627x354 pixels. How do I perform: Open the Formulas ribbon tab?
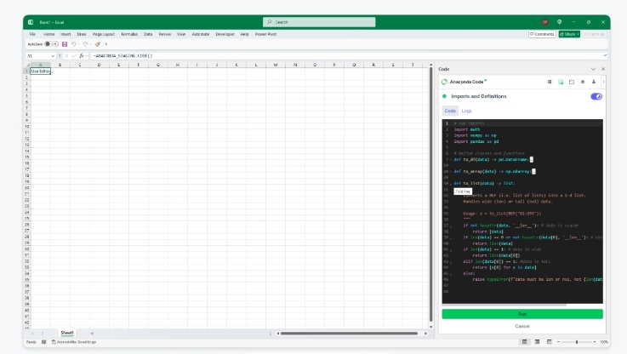[x=129, y=34]
